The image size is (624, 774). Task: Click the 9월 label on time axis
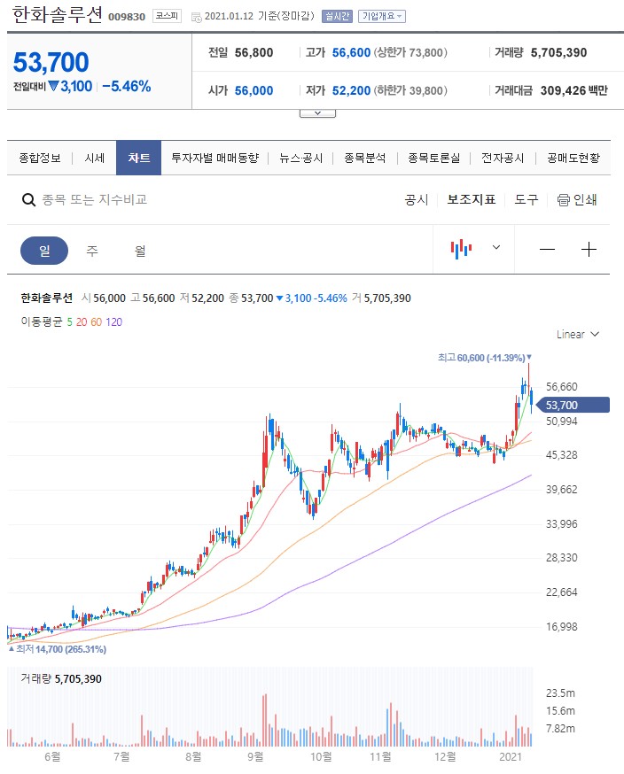point(255,756)
